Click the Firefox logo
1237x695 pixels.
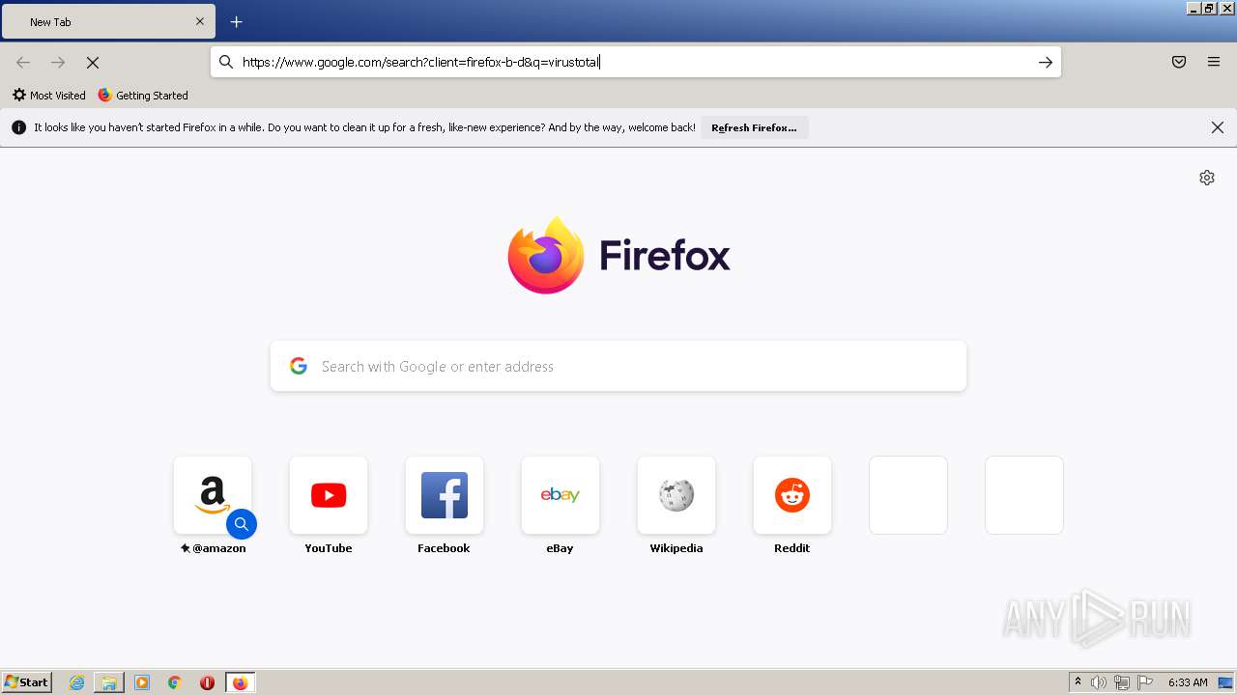click(x=618, y=255)
